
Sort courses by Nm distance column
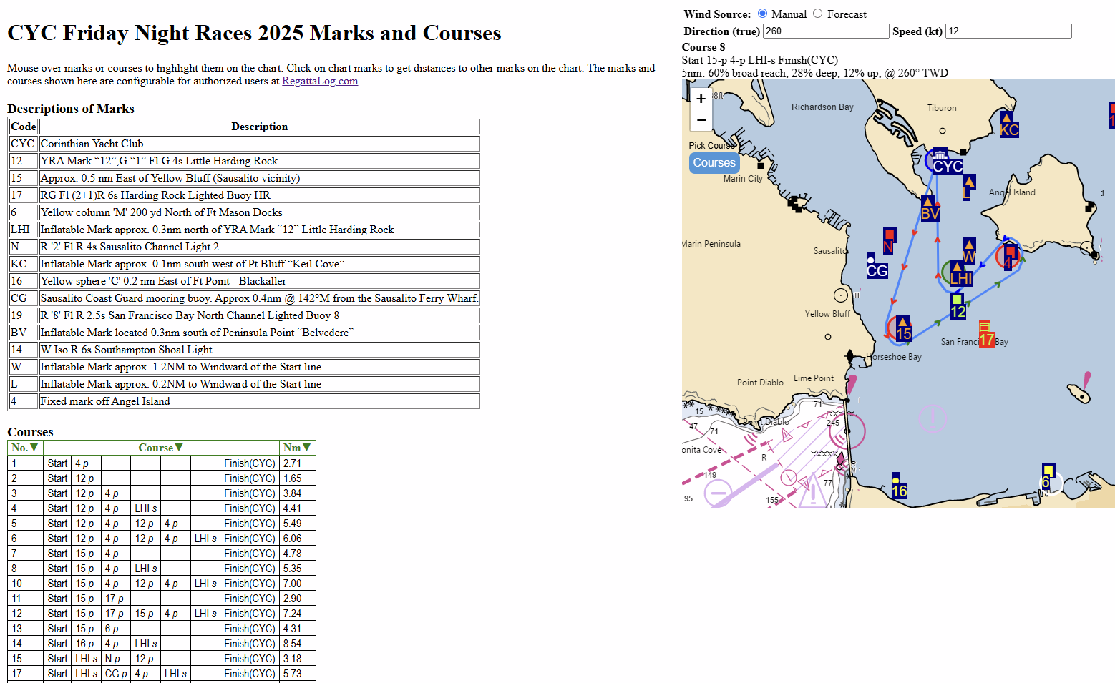point(296,448)
